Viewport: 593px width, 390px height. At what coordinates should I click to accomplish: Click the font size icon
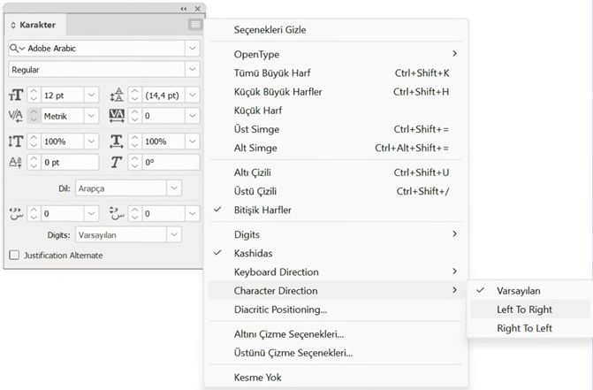[16, 95]
